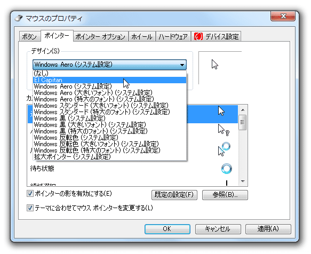Click the arrow pointer preview image
This screenshot has width=311, height=254.
pyautogui.click(x=215, y=64)
